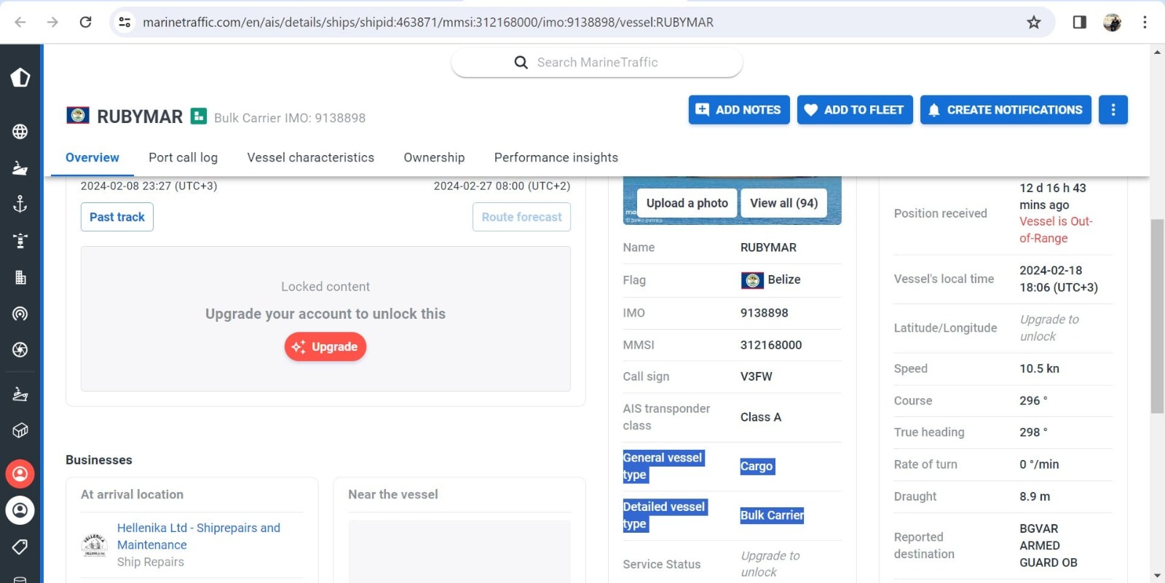1165x583 pixels.
Task: Bookmark page with the star icon
Action: click(1034, 22)
